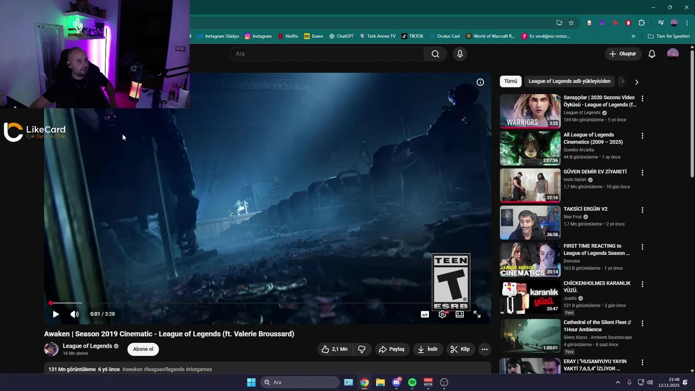
Task: Open more options for CHİCKENHOLMES video
Action: [642, 284]
